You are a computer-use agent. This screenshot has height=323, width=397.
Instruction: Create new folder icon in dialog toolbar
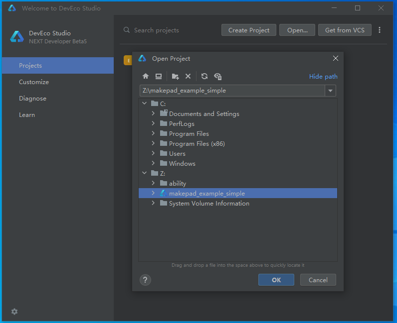point(175,76)
